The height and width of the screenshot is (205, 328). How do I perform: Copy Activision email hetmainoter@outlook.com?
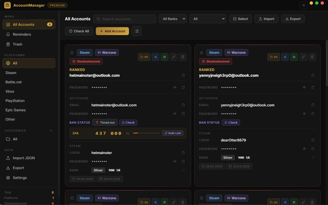(183, 105)
